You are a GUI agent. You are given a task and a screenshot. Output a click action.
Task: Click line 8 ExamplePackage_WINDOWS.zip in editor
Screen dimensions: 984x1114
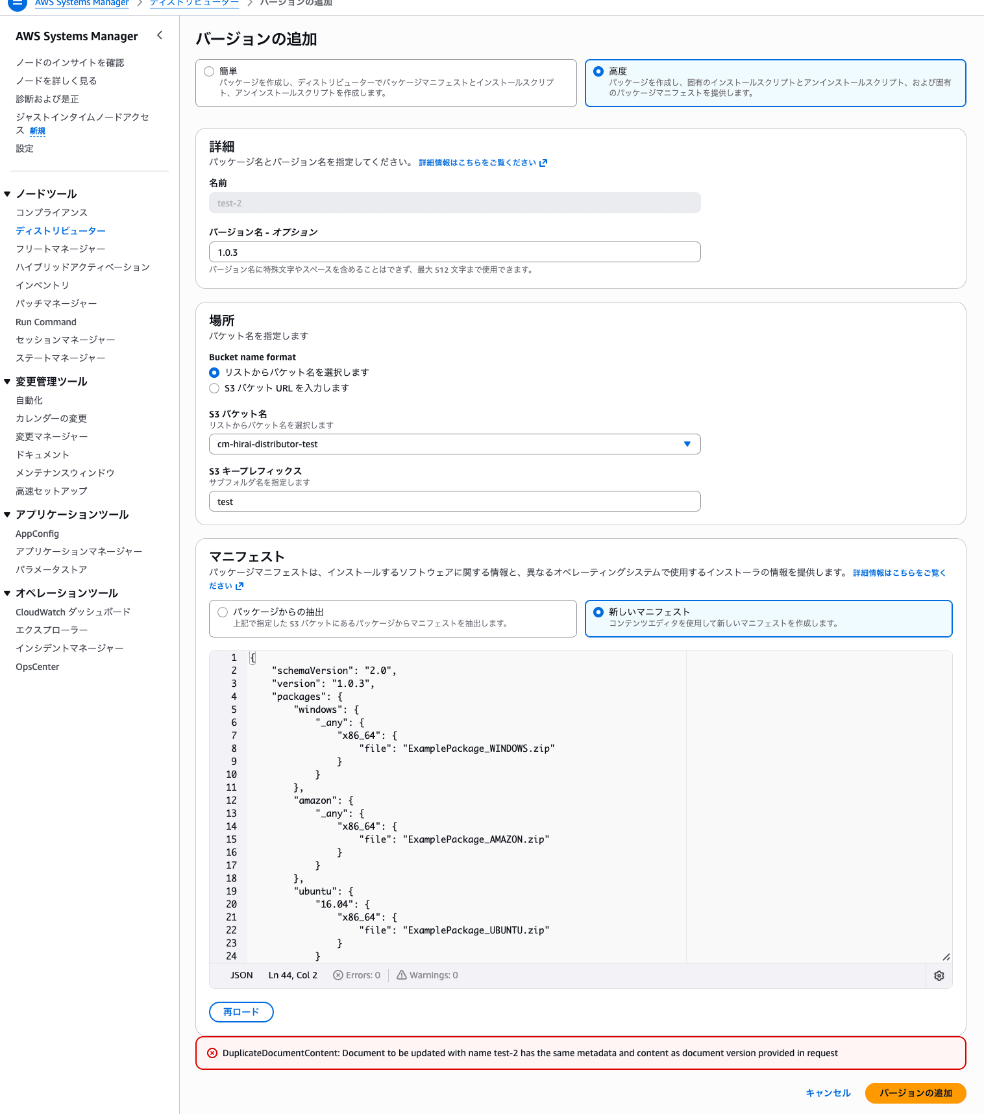coord(479,749)
